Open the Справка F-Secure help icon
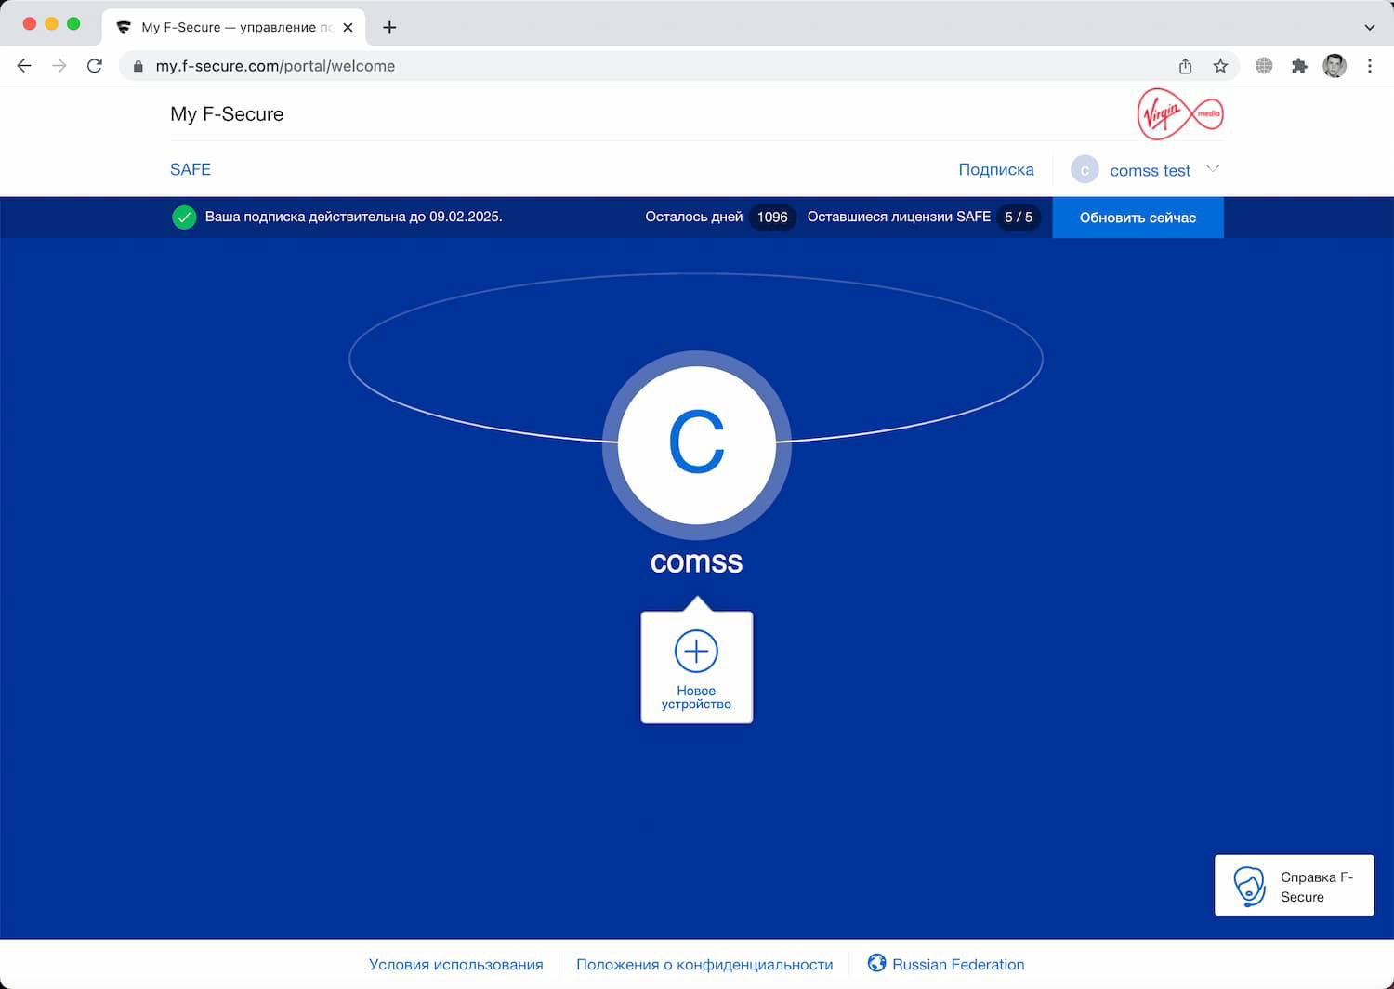The width and height of the screenshot is (1394, 989). pos(1250,885)
